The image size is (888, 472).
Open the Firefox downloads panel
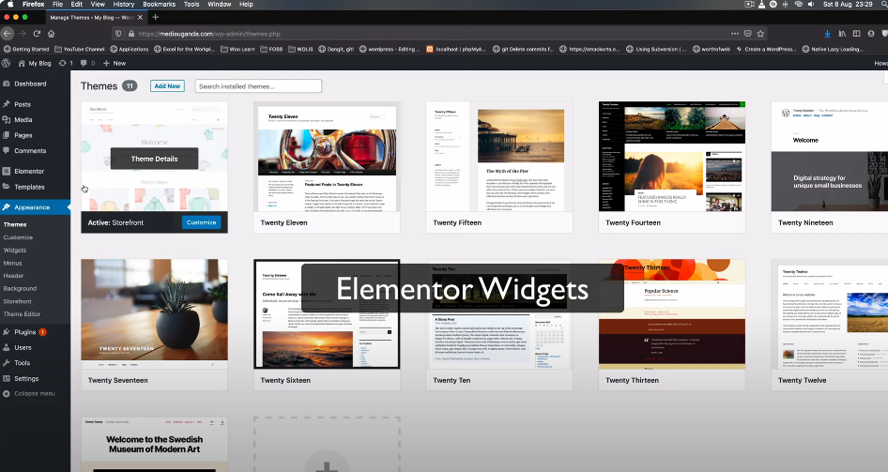pyautogui.click(x=827, y=34)
